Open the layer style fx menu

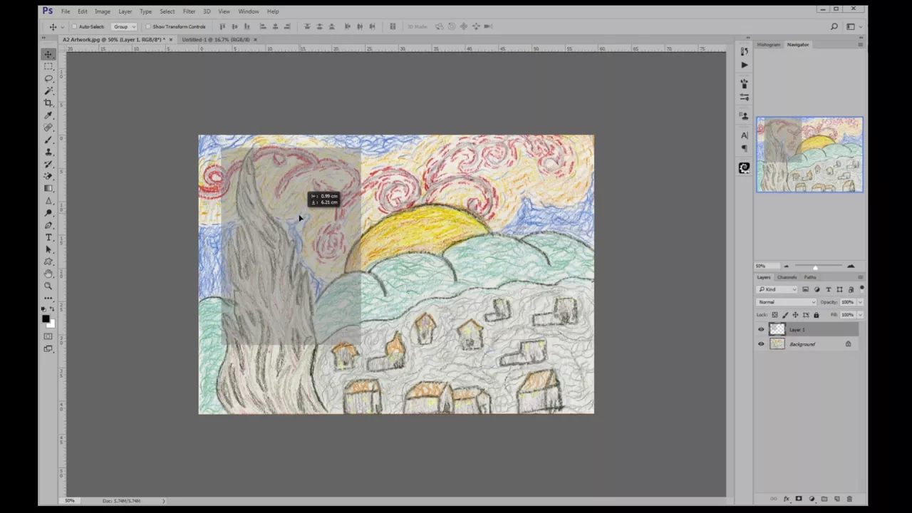point(787,499)
